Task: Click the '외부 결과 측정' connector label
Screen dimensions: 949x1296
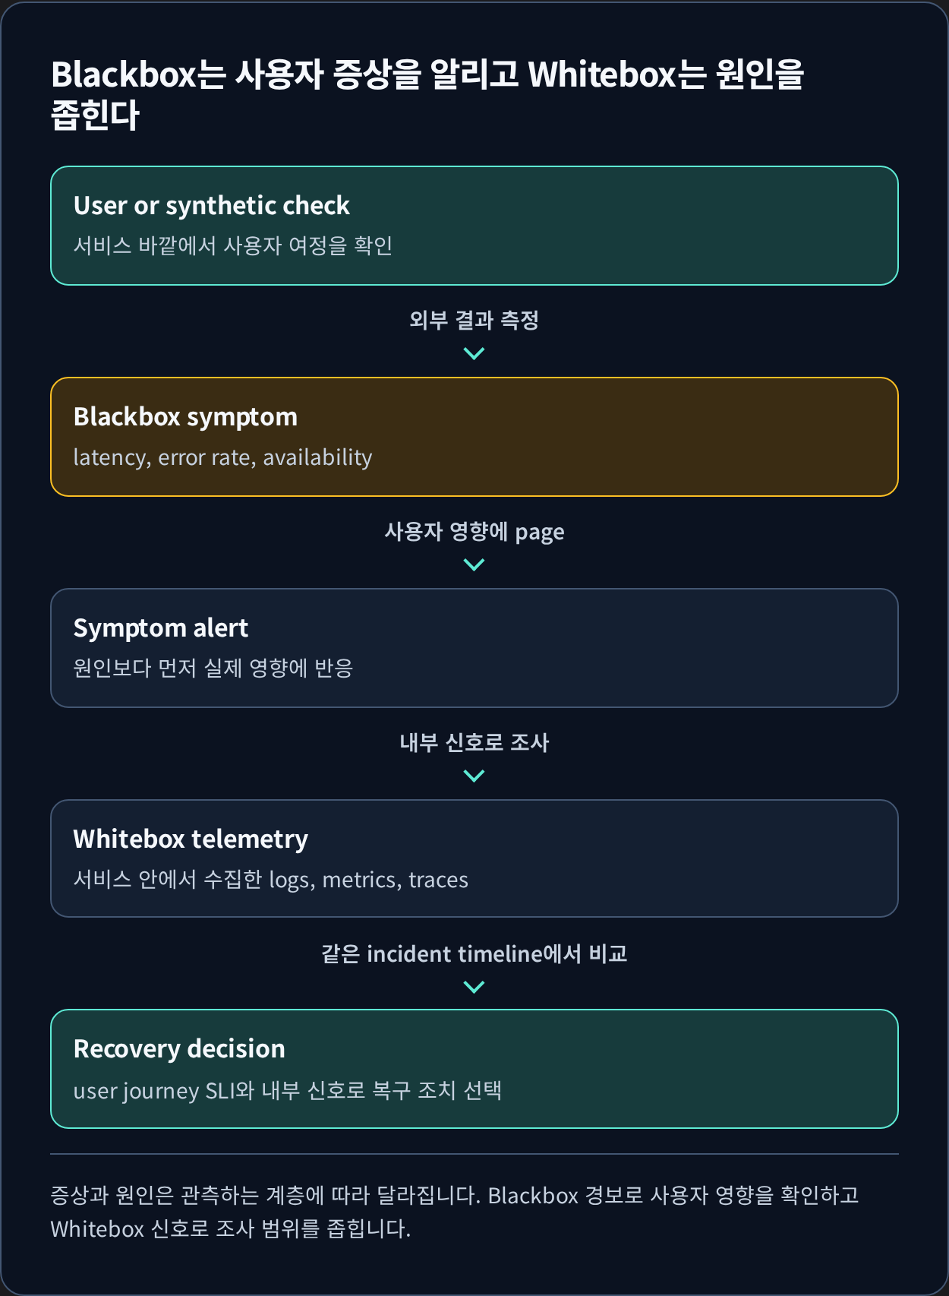Action: pos(474,320)
